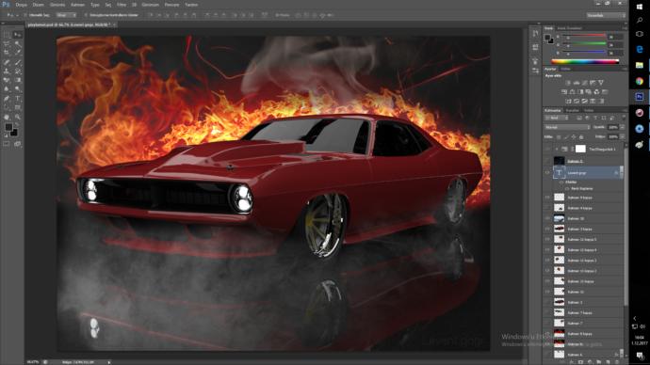Enable the Otomatik Seç checkbox
This screenshot has height=365, width=650.
25,15
